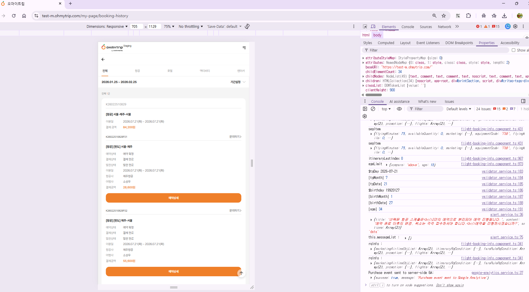Click the viewport width input field
This screenshot has height=292, width=529.
[x=136, y=26]
